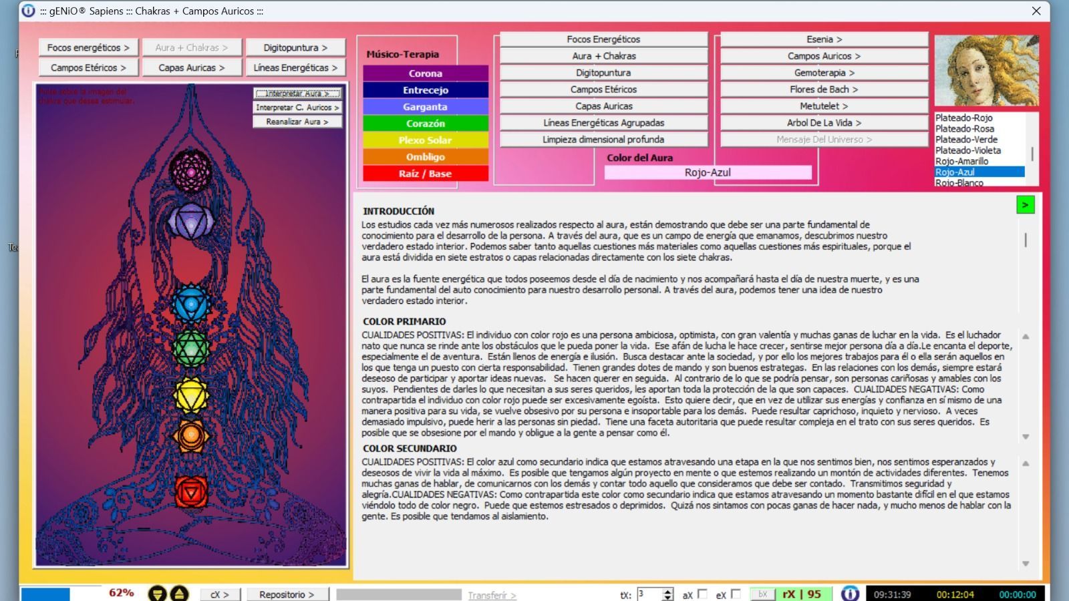
Task: Select Plateado-Verde in the aura list
Action: coord(979,140)
